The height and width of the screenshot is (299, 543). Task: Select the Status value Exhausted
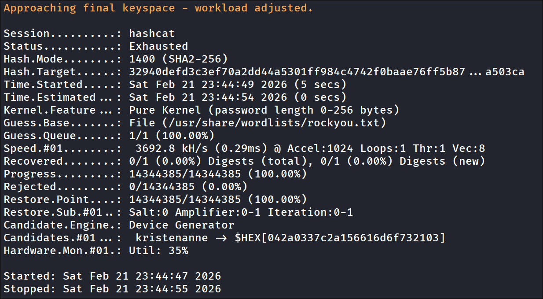(x=158, y=46)
